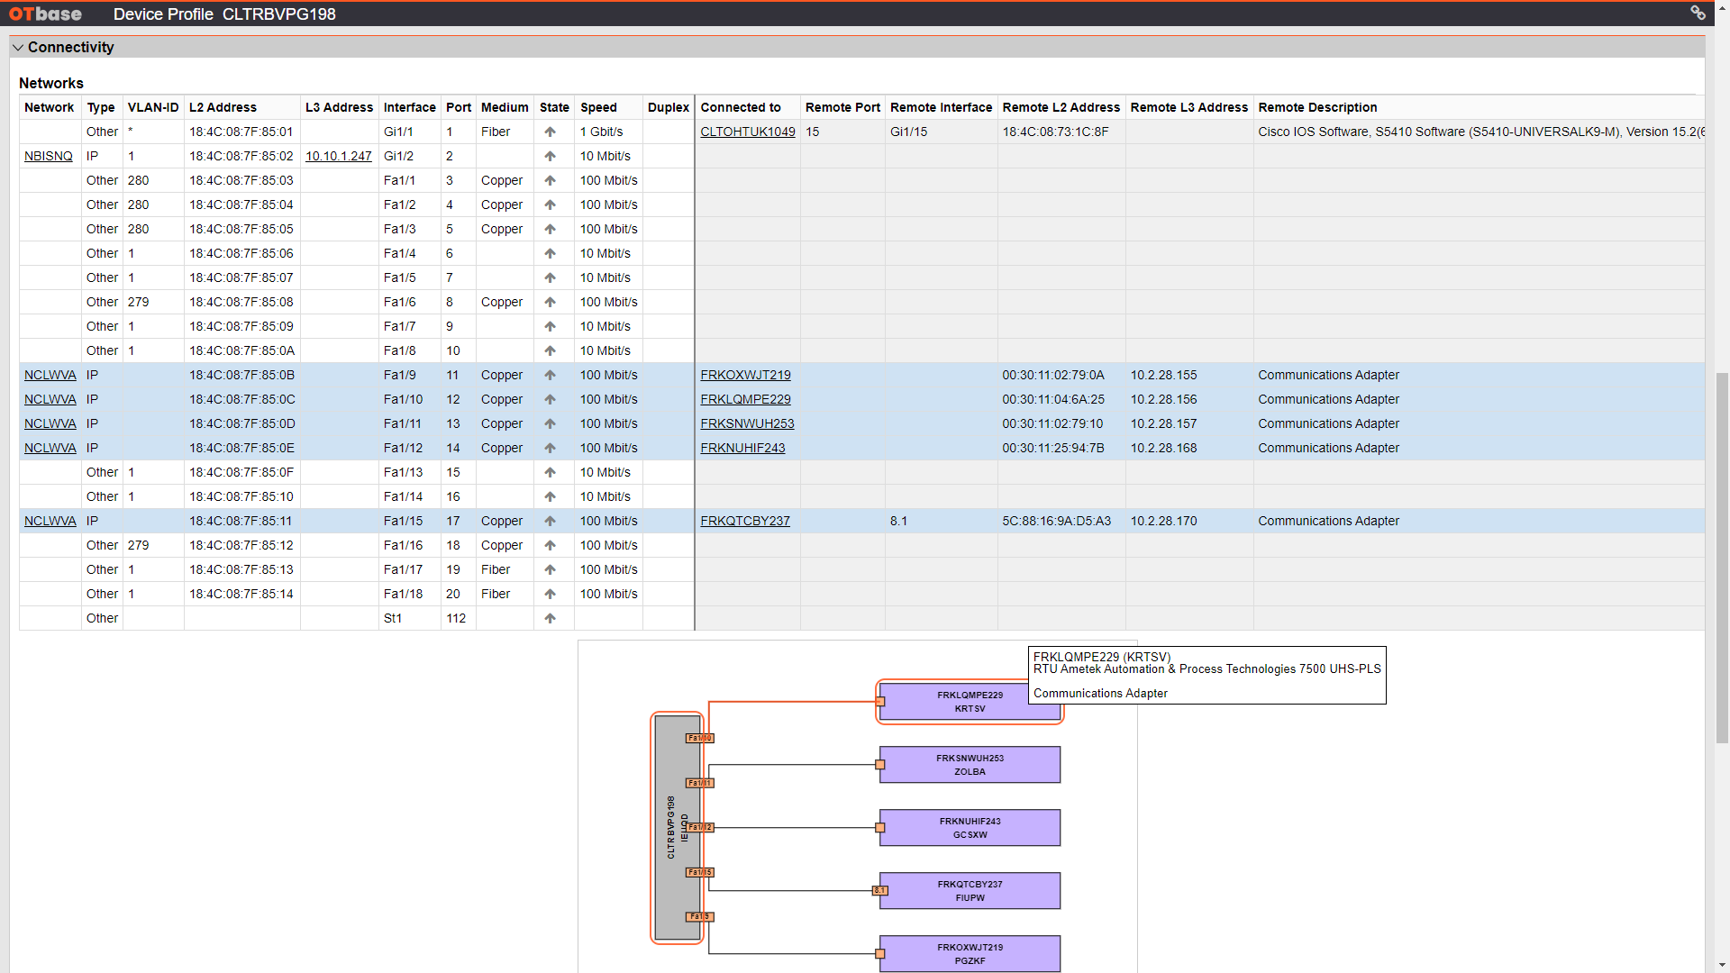Open NCLWVA network link in Fa1/15 row
Viewport: 1730px width, 973px height.
pos(50,521)
